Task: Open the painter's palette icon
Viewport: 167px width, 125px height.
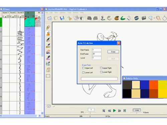Action: 117,18
